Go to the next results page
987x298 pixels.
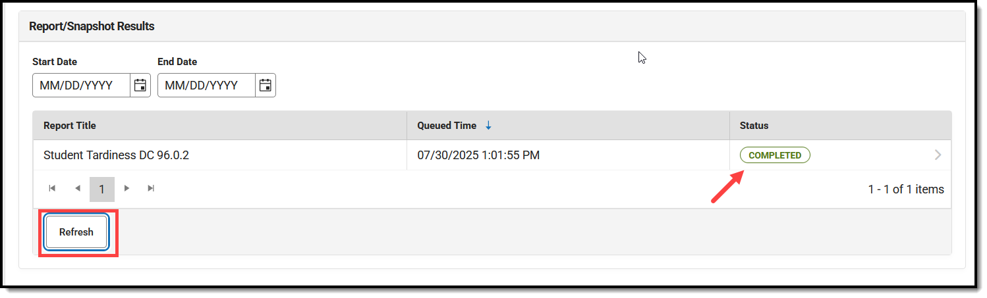127,189
